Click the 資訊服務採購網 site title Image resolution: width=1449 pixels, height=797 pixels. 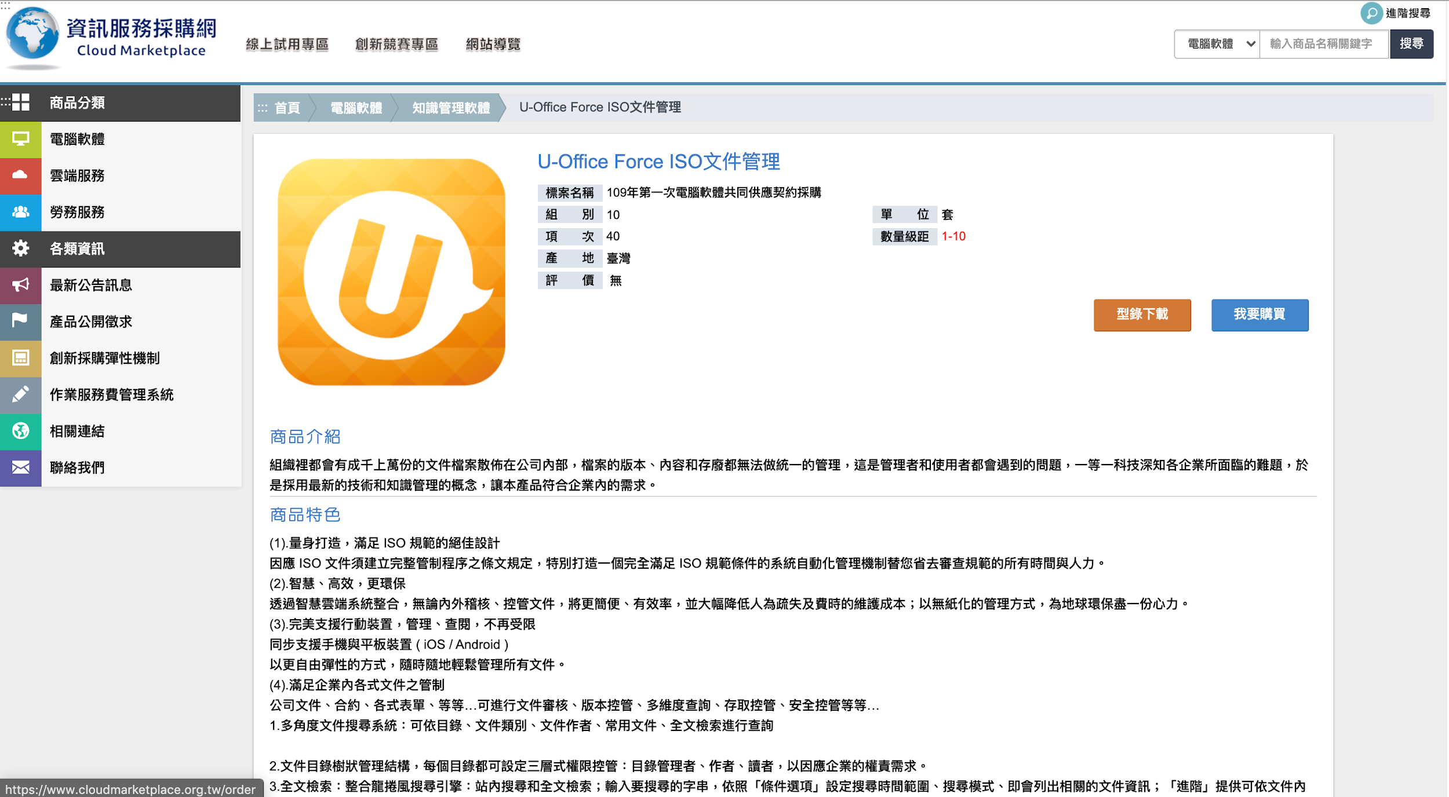tap(141, 28)
